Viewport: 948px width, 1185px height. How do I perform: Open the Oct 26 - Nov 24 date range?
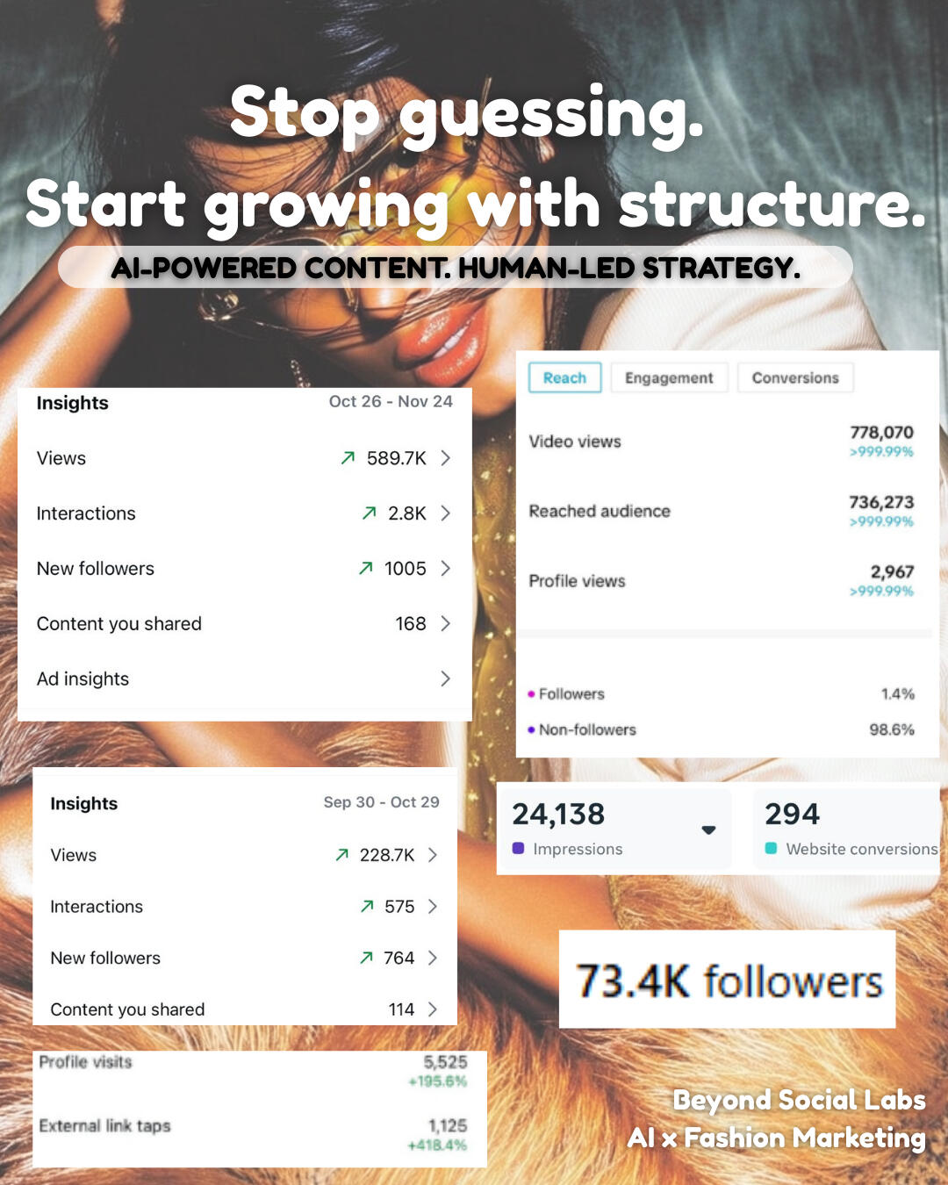(x=391, y=401)
